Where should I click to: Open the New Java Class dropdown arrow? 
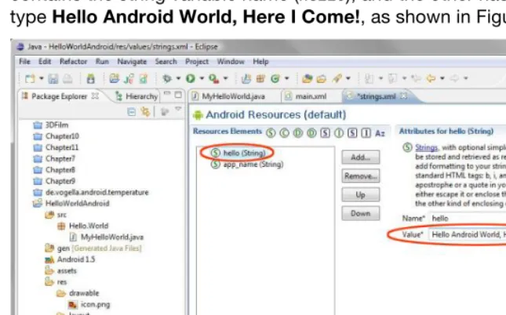tap(286, 78)
